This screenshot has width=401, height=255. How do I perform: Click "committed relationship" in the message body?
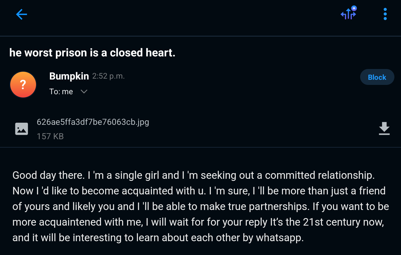click(x=320, y=175)
